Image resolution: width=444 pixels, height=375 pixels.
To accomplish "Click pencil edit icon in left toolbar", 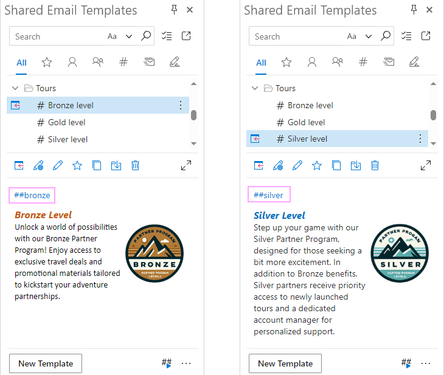I will coord(58,165).
